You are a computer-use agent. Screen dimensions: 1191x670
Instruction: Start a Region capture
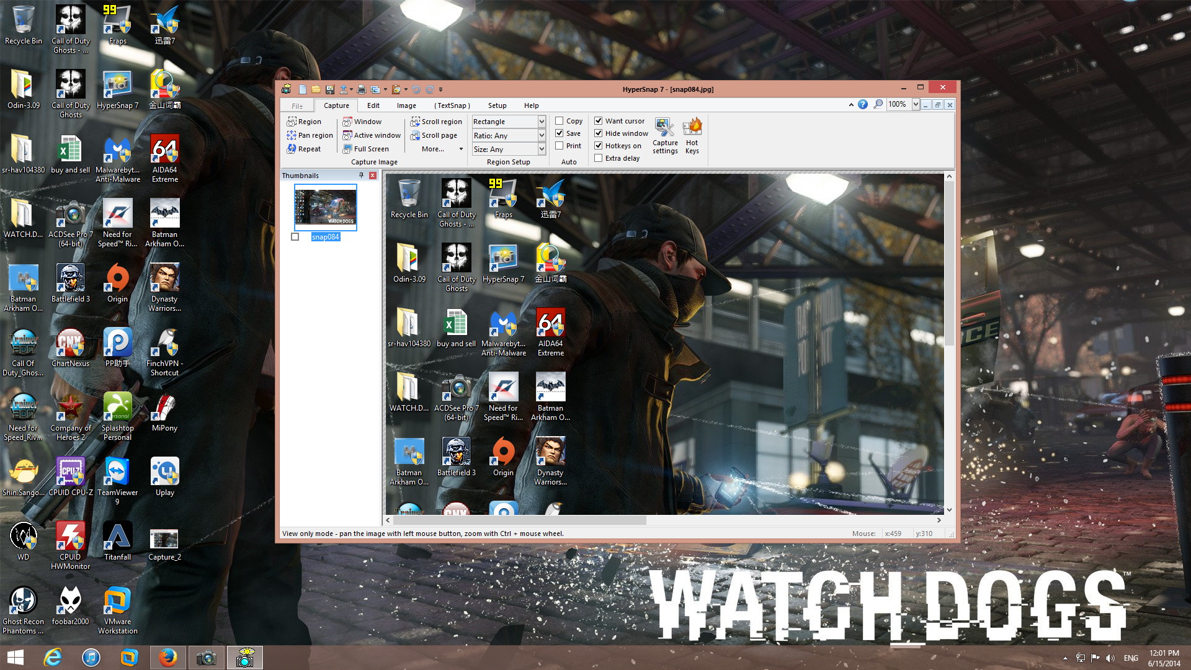304,122
